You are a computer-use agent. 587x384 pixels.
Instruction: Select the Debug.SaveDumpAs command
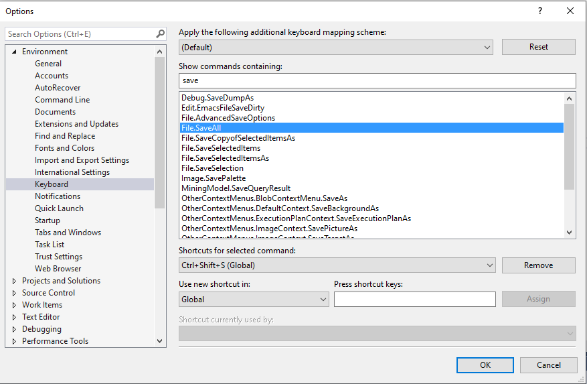[x=218, y=98]
